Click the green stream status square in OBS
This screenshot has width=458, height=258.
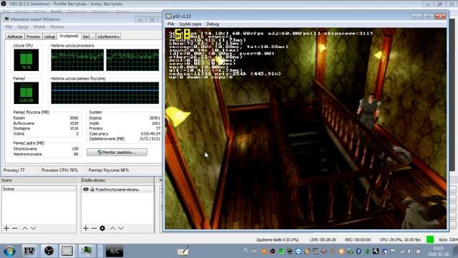[x=430, y=239]
